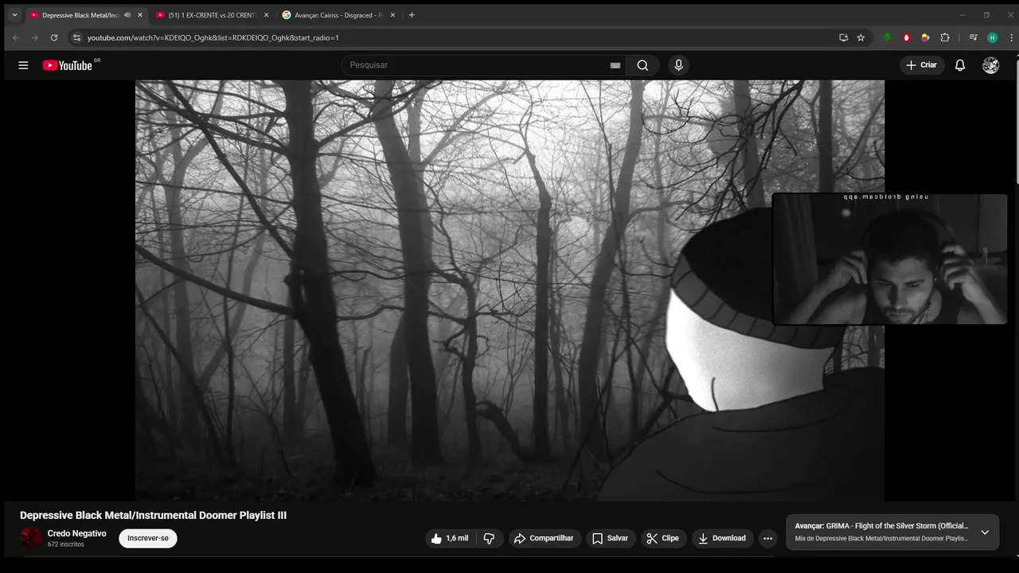Open the Compartilhar share dialog
1019x573 pixels.
(x=544, y=539)
